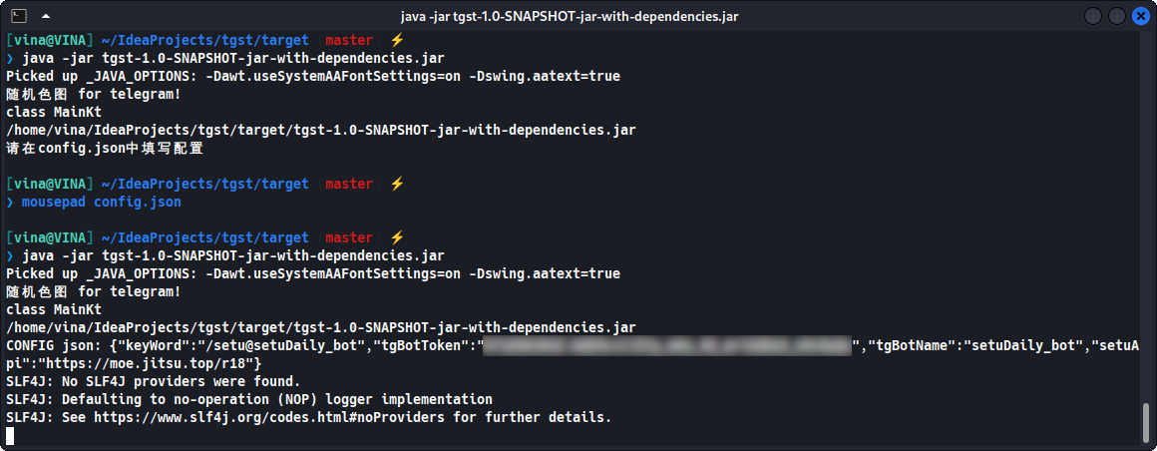Click 'SLF4J: No SLF4J providers were found.'
The width and height of the screenshot is (1157, 451).
(153, 381)
